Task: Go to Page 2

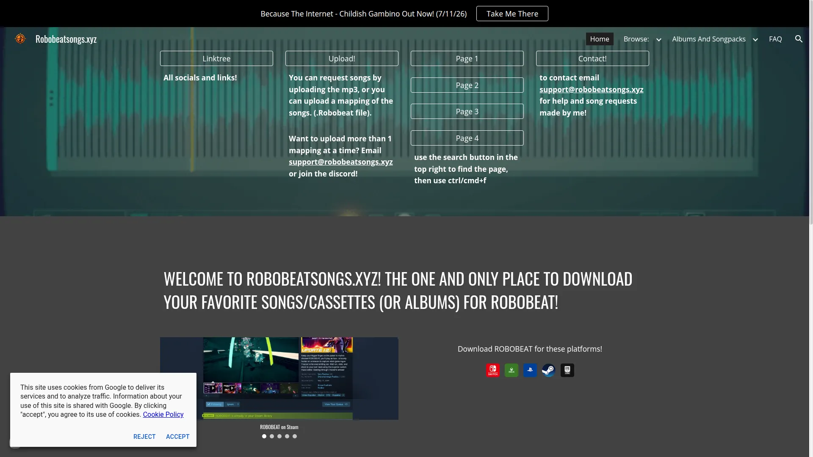Action: click(467, 85)
